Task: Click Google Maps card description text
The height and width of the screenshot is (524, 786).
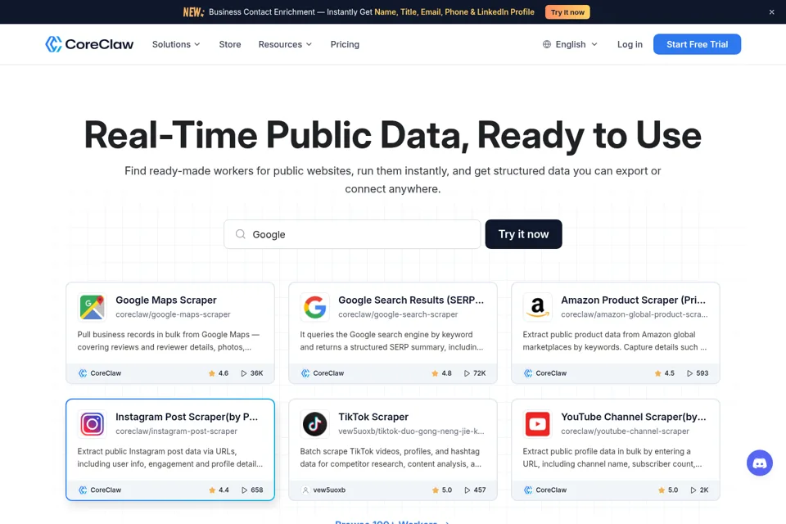Action: 169,341
